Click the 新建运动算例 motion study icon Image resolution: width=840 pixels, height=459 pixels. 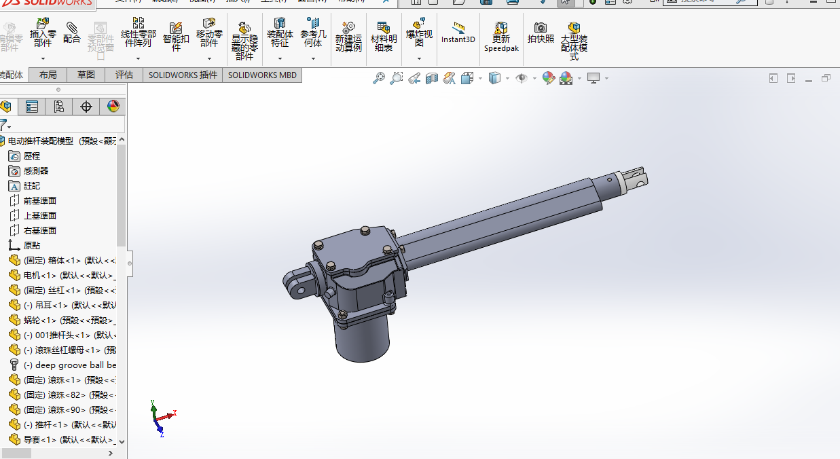pyautogui.click(x=348, y=28)
